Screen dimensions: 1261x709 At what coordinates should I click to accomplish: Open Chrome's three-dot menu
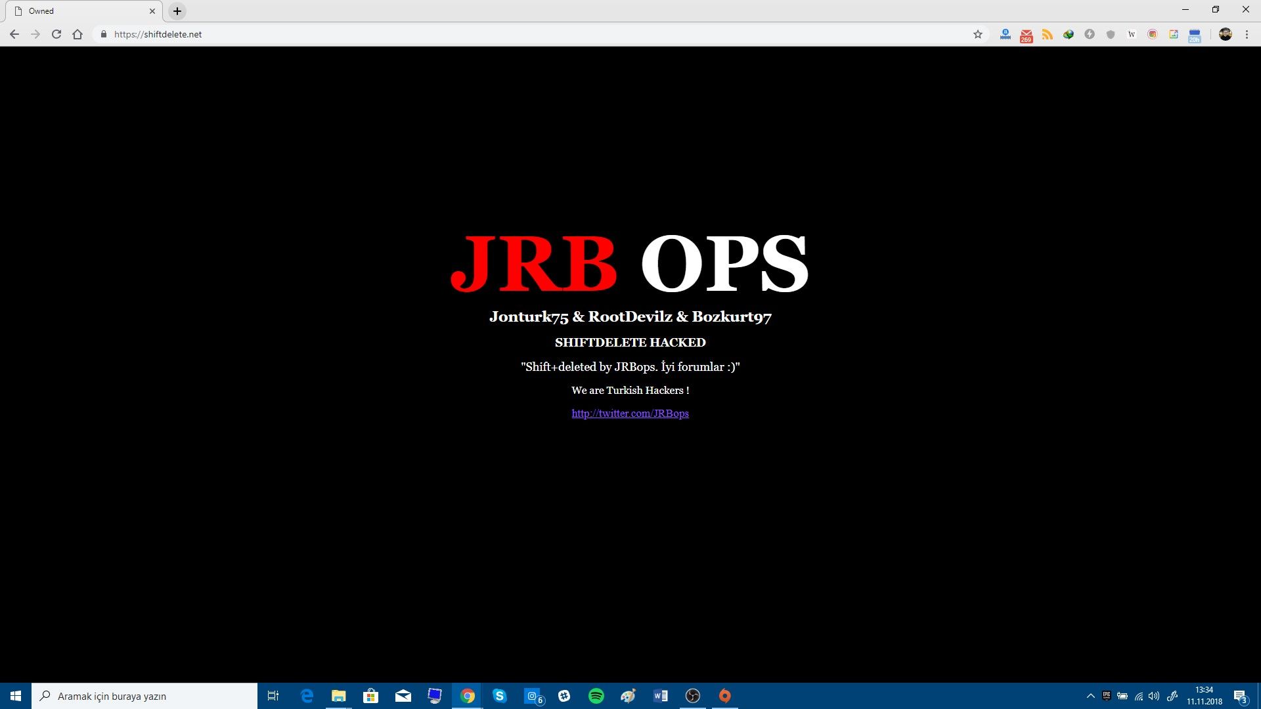(1247, 34)
